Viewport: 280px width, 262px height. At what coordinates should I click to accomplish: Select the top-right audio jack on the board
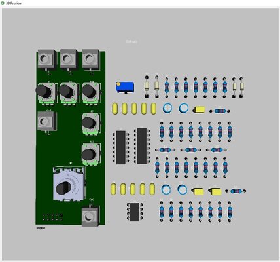click(x=90, y=60)
